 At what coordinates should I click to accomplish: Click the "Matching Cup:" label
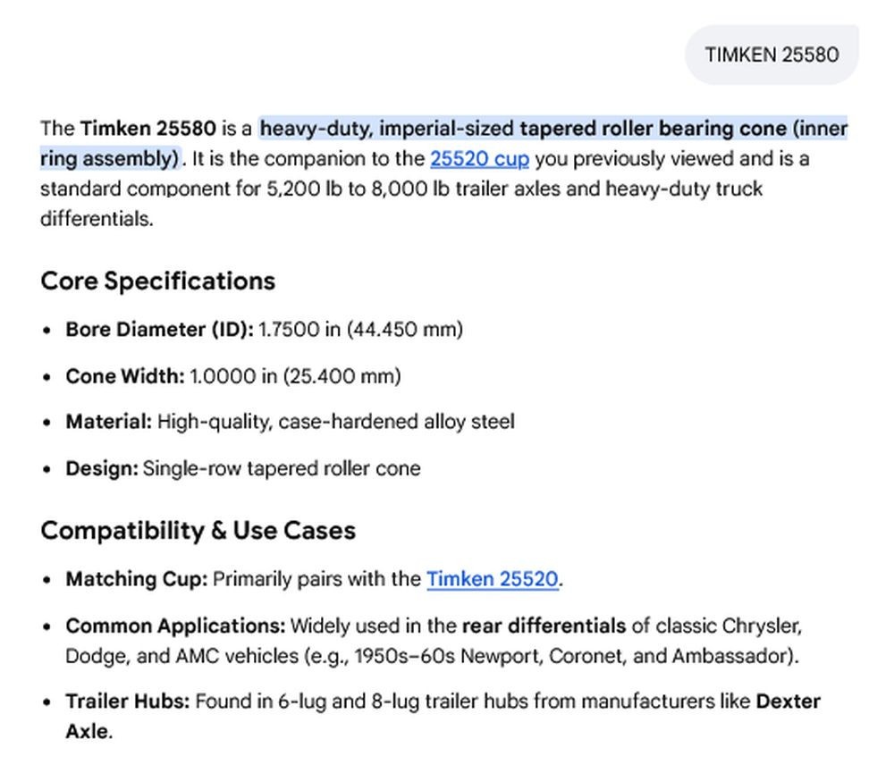(x=136, y=579)
